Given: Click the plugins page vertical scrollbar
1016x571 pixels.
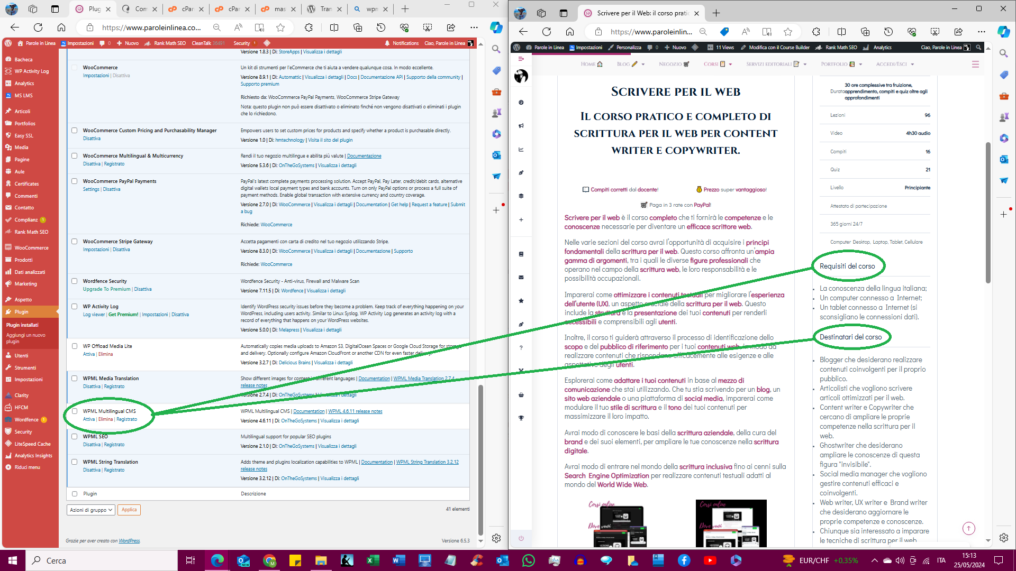Looking at the screenshot, I should tap(480, 460).
